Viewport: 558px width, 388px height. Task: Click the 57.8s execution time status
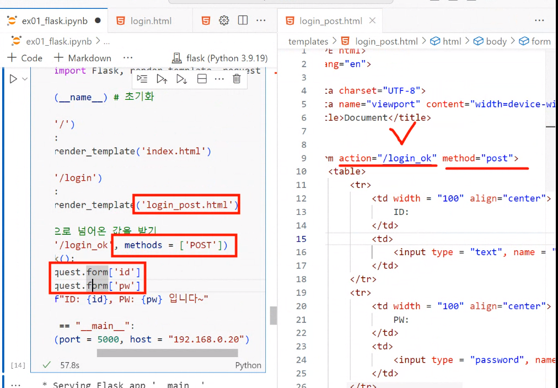[69, 365]
